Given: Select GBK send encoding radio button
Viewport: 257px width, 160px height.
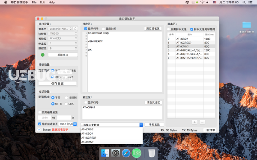Looking at the screenshot, I should [x=66, y=104].
